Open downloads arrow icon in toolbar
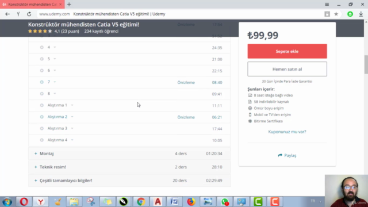Viewport: 368px width, 207px height. coord(361,14)
